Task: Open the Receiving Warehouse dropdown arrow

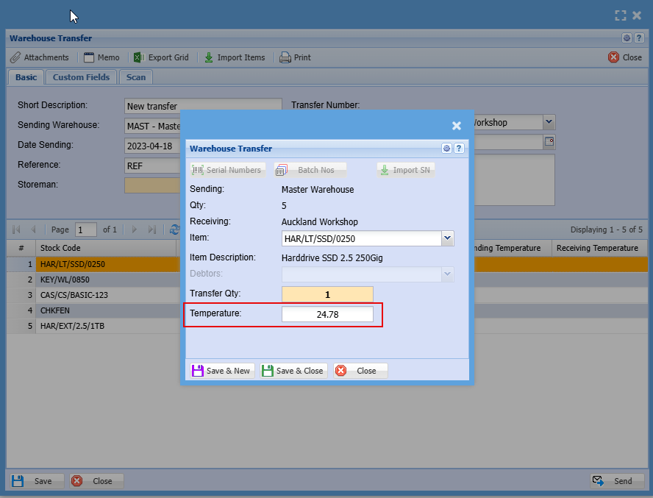Action: [549, 122]
